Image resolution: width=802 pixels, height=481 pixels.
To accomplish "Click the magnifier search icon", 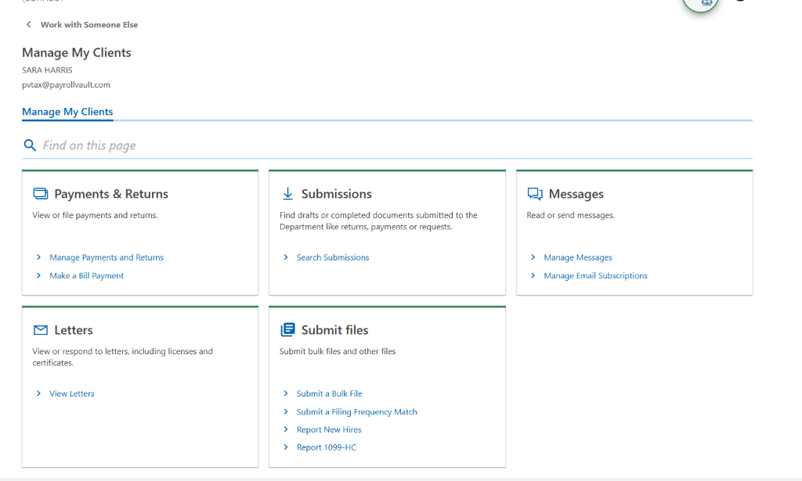I will coord(30,145).
